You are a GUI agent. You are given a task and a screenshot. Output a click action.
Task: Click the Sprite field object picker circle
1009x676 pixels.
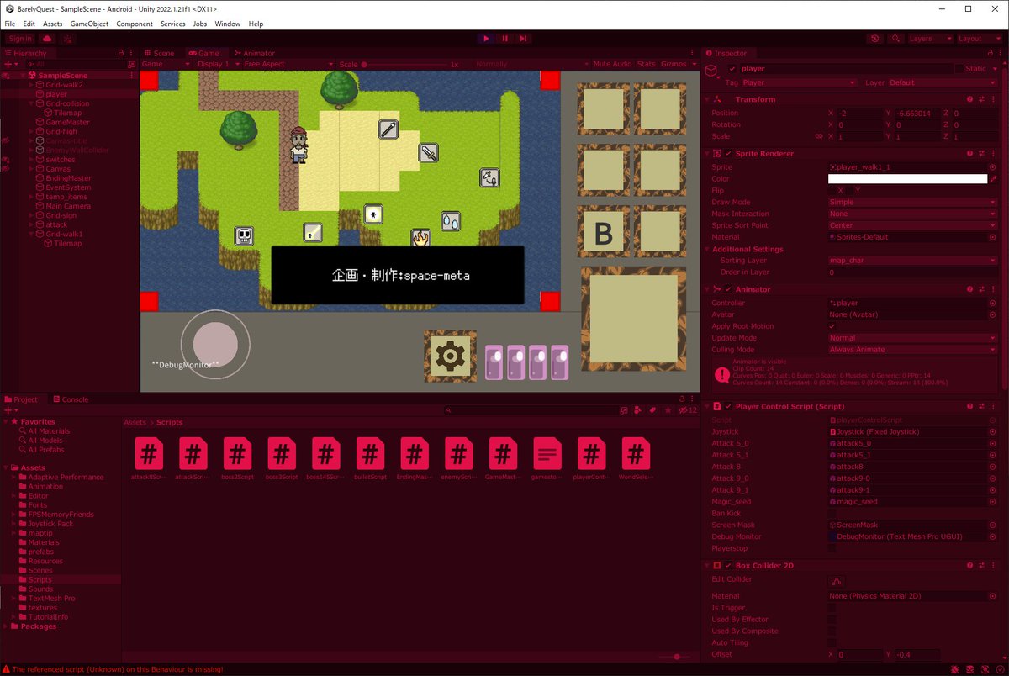[x=993, y=167]
